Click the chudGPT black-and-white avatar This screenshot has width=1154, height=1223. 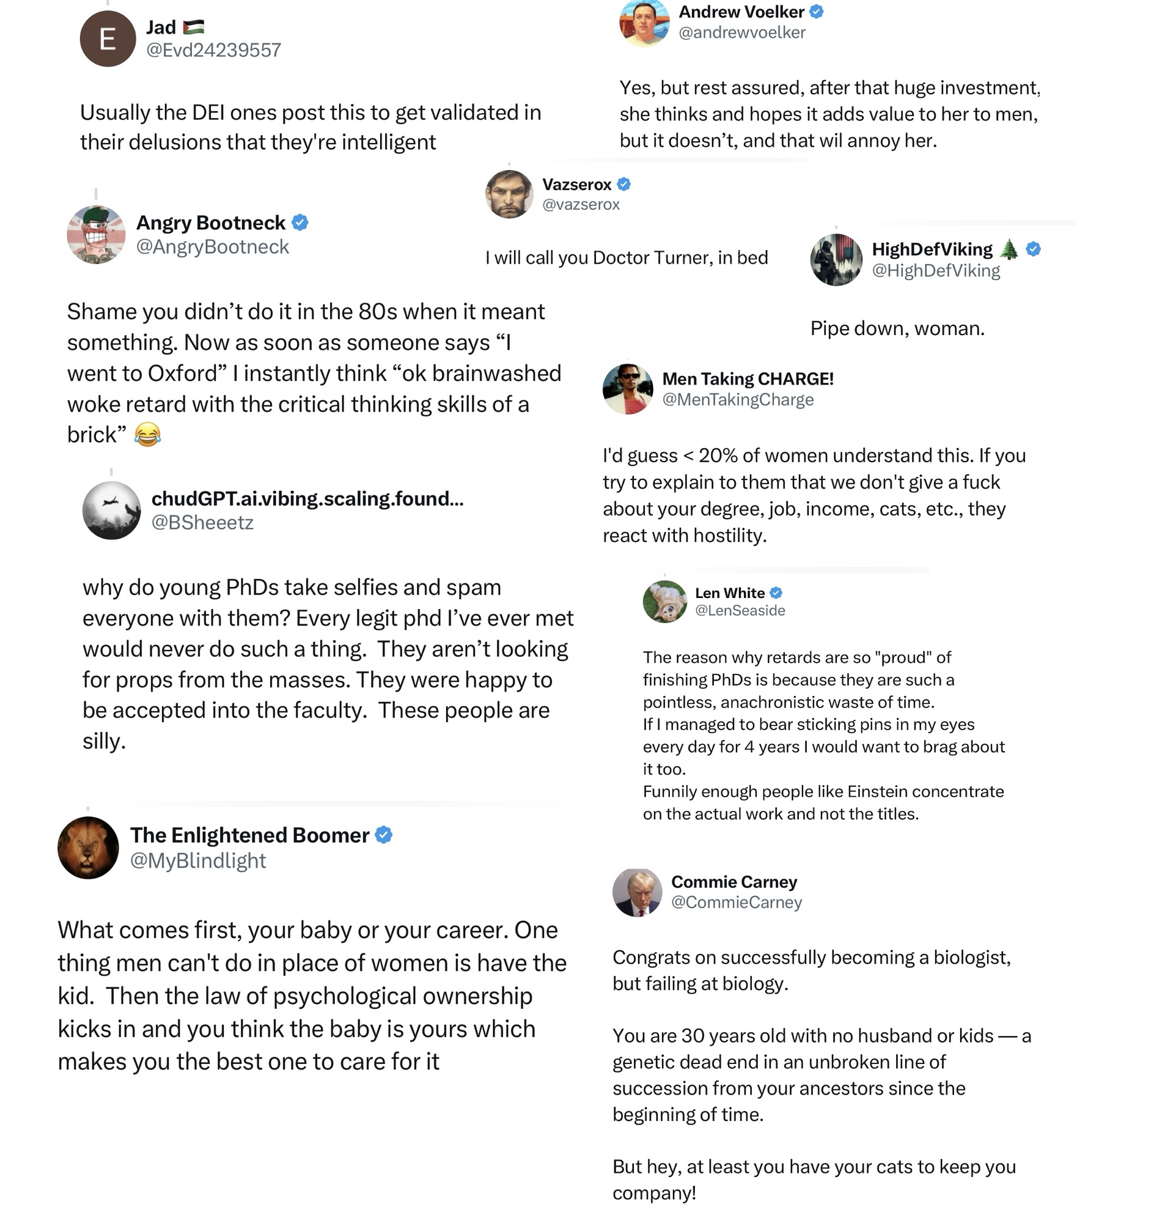point(111,510)
